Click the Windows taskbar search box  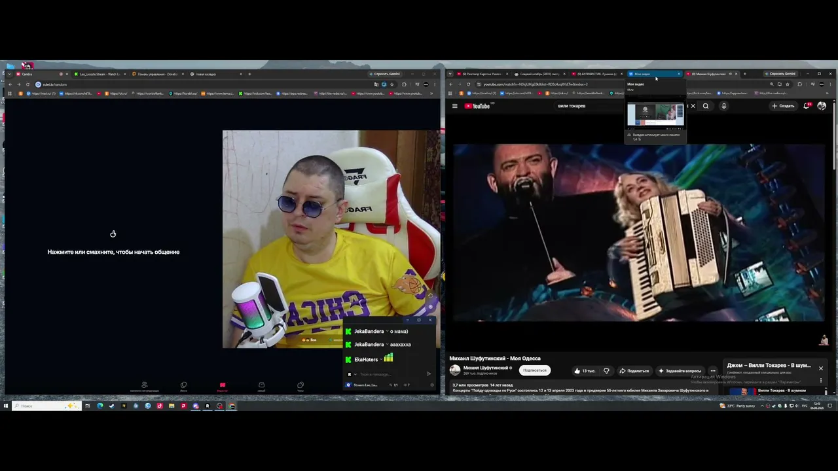coord(47,406)
